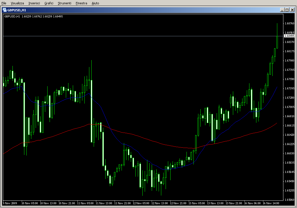Viewport: 297px width, 208px height.
Task: Maximize the GBPUSD,H1 chart window
Action: click(x=287, y=10)
